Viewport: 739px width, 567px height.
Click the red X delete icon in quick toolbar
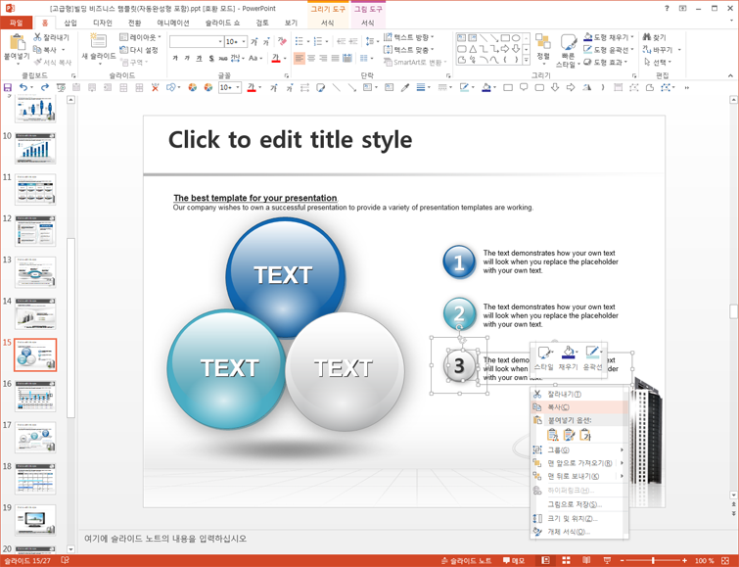pyautogui.click(x=155, y=87)
